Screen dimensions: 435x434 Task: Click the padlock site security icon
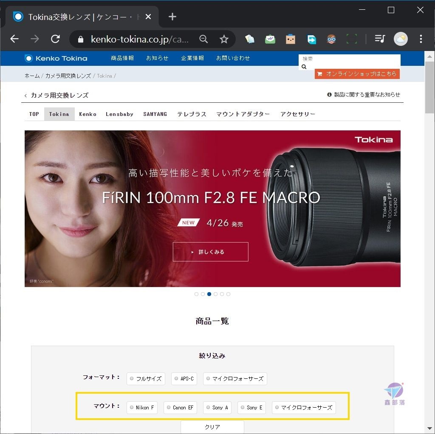click(80, 39)
